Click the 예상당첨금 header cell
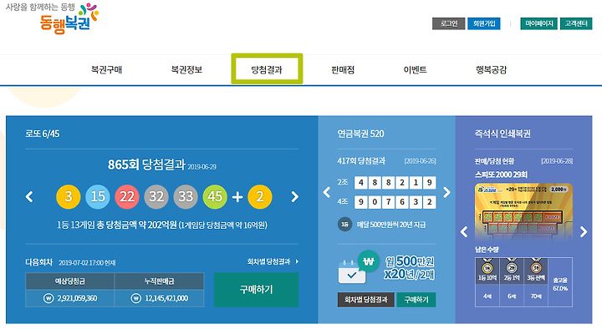 (x=70, y=281)
